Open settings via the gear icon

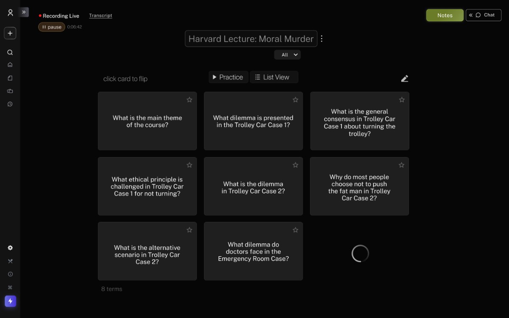tap(10, 248)
